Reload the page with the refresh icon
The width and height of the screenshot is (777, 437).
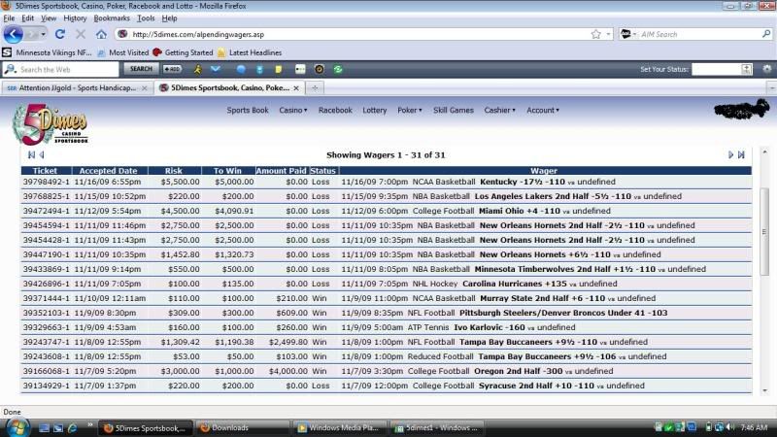pyautogui.click(x=60, y=34)
